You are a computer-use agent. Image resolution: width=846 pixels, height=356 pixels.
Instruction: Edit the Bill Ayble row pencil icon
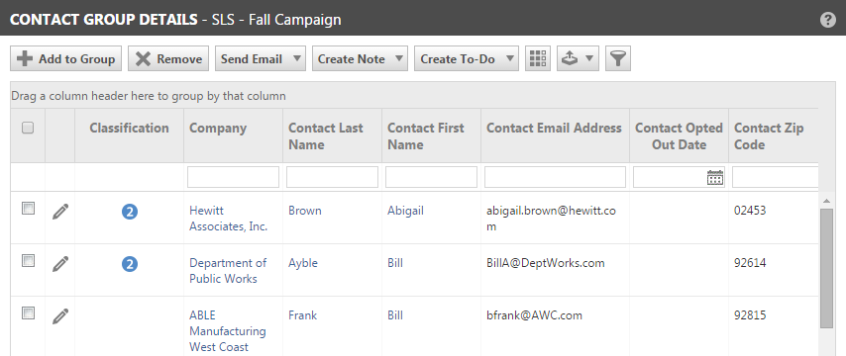(60, 263)
